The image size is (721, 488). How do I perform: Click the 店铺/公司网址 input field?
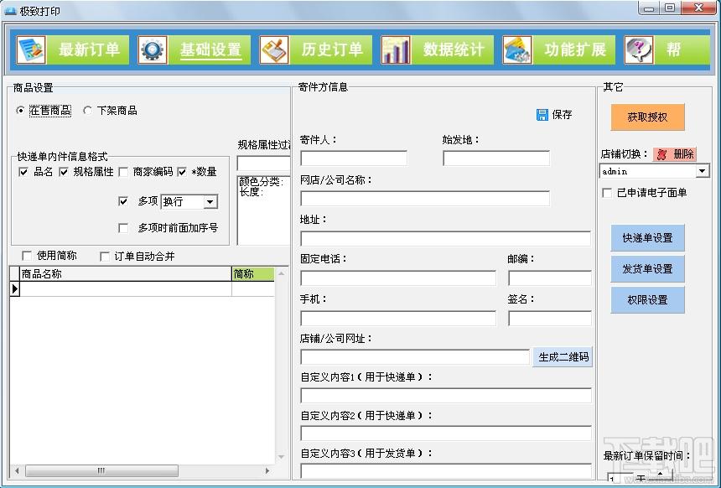tap(415, 357)
